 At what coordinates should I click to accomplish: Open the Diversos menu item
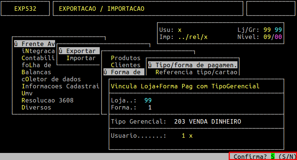[x=36, y=107]
